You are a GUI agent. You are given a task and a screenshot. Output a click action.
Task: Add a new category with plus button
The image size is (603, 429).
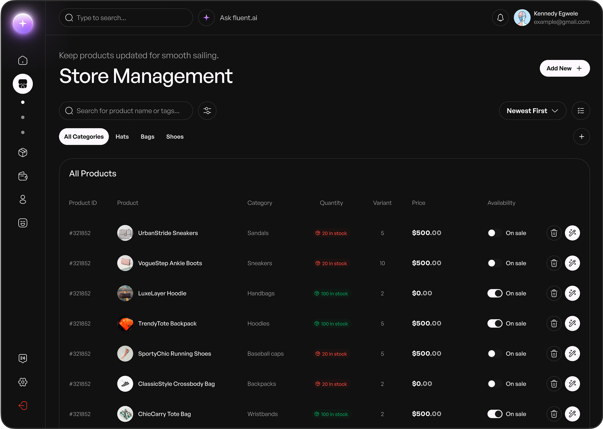[581, 137]
